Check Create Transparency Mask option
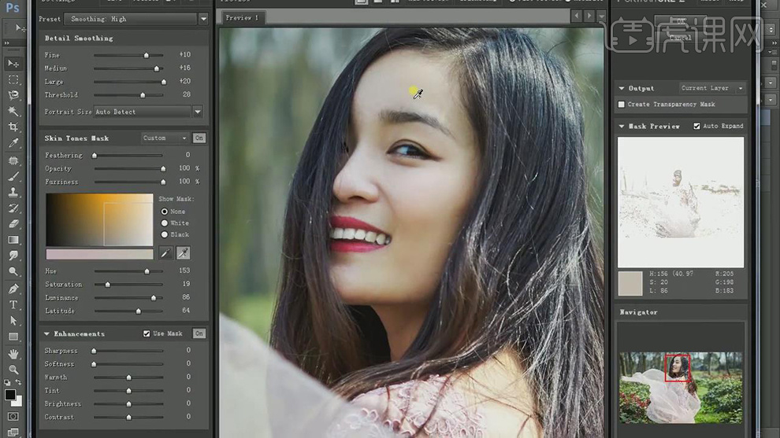The height and width of the screenshot is (438, 780). 622,104
